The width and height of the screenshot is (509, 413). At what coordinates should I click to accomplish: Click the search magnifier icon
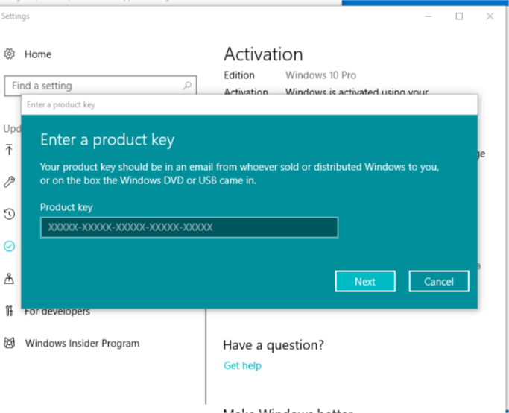pyautogui.click(x=186, y=86)
